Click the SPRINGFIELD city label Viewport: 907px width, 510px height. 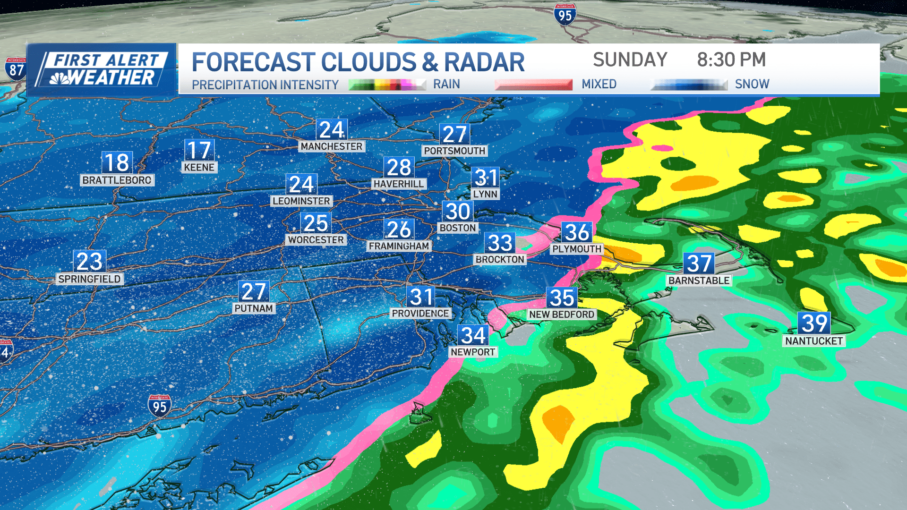(x=90, y=279)
